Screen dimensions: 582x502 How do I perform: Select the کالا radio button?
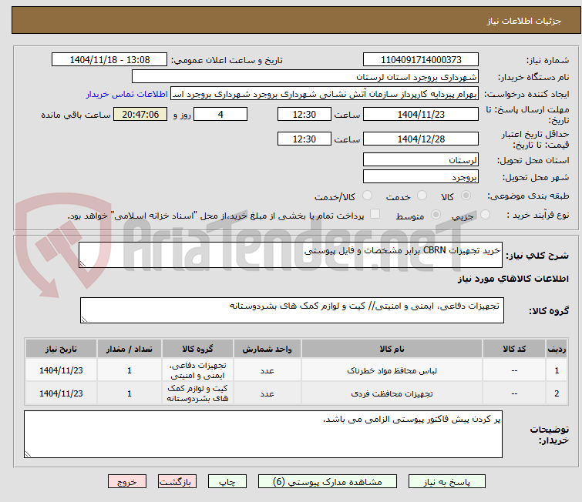point(466,196)
